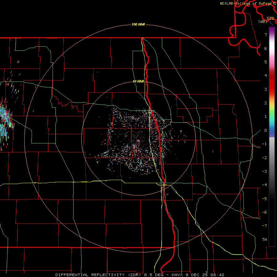Click the 100 NMI range ring label
Image resolution: width=277 pixels, height=277 pixels.
click(138, 24)
